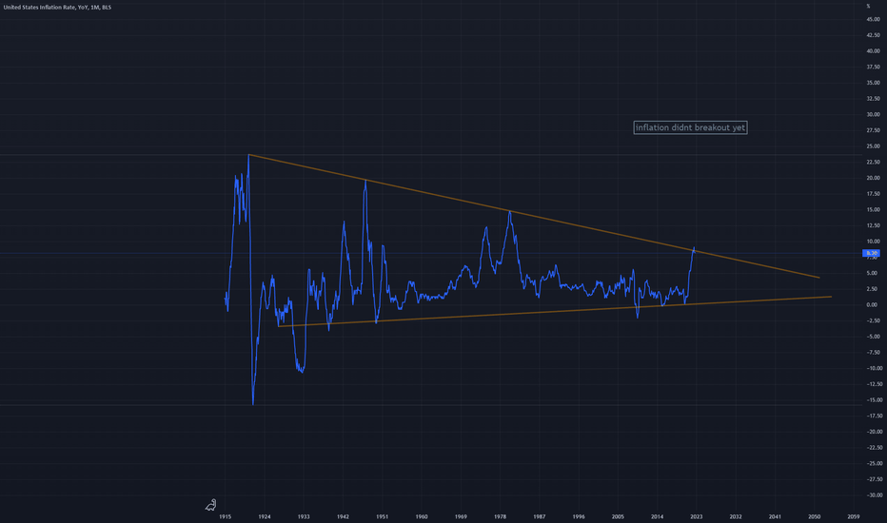Click the 1969 label on the time axis
Viewport: 887px width, 523px height.
[461, 516]
